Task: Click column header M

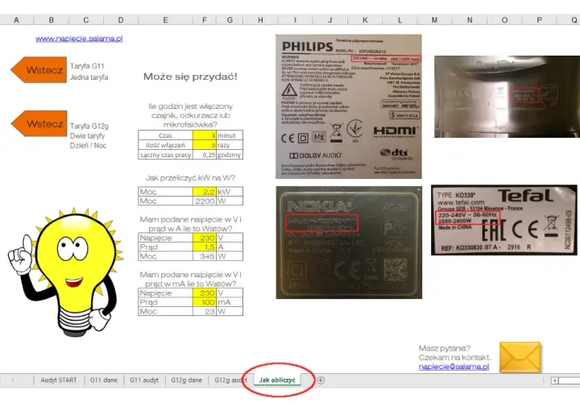Action: coord(435,20)
